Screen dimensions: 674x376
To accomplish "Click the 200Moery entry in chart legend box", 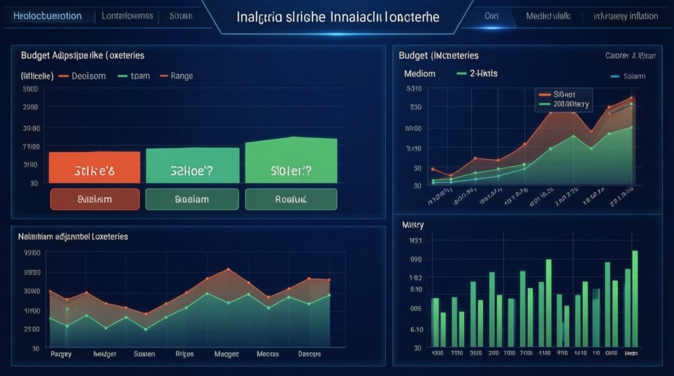I will [x=571, y=103].
